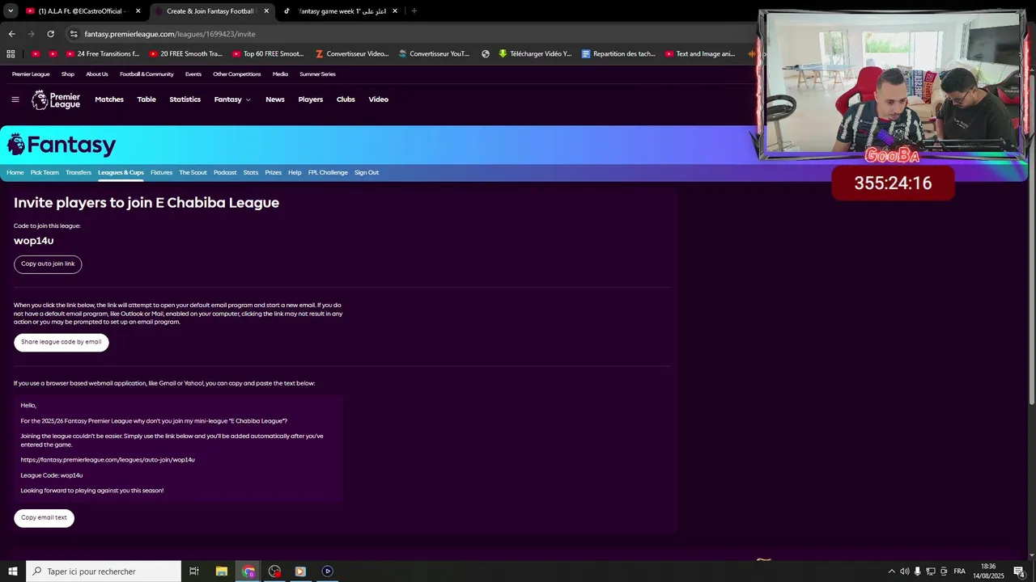Go back with the browser back arrow
This screenshot has height=582, width=1036.
11,34
